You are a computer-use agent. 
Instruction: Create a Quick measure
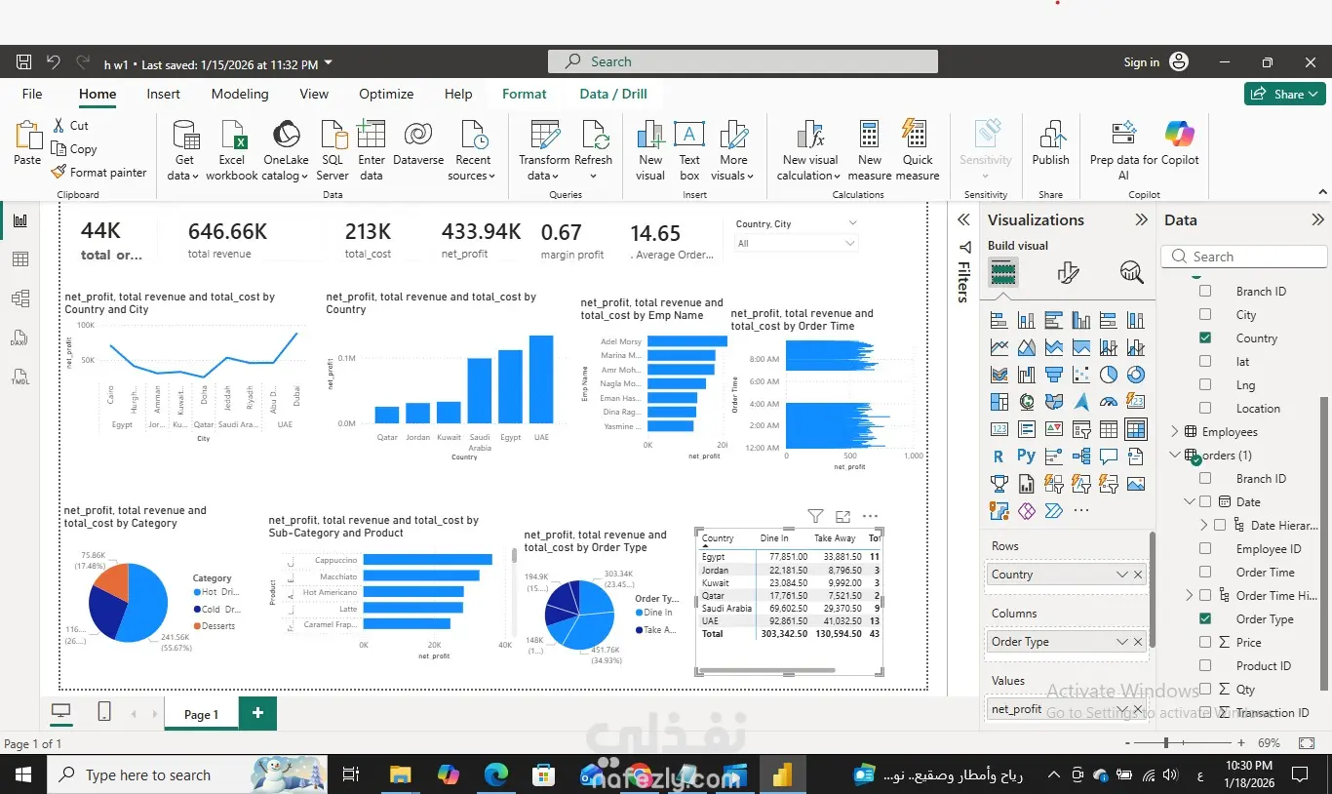click(x=918, y=150)
